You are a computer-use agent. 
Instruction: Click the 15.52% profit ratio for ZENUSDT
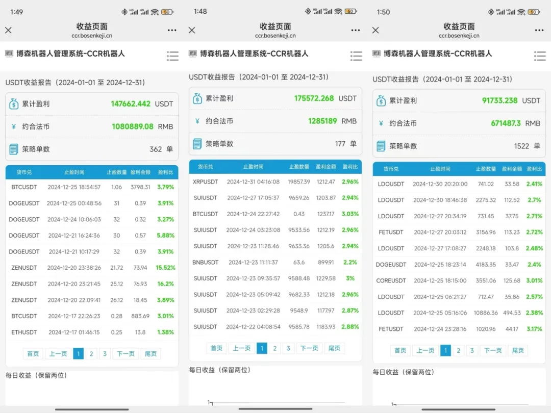coord(165,268)
